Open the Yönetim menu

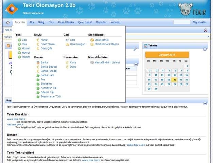coord(116,22)
